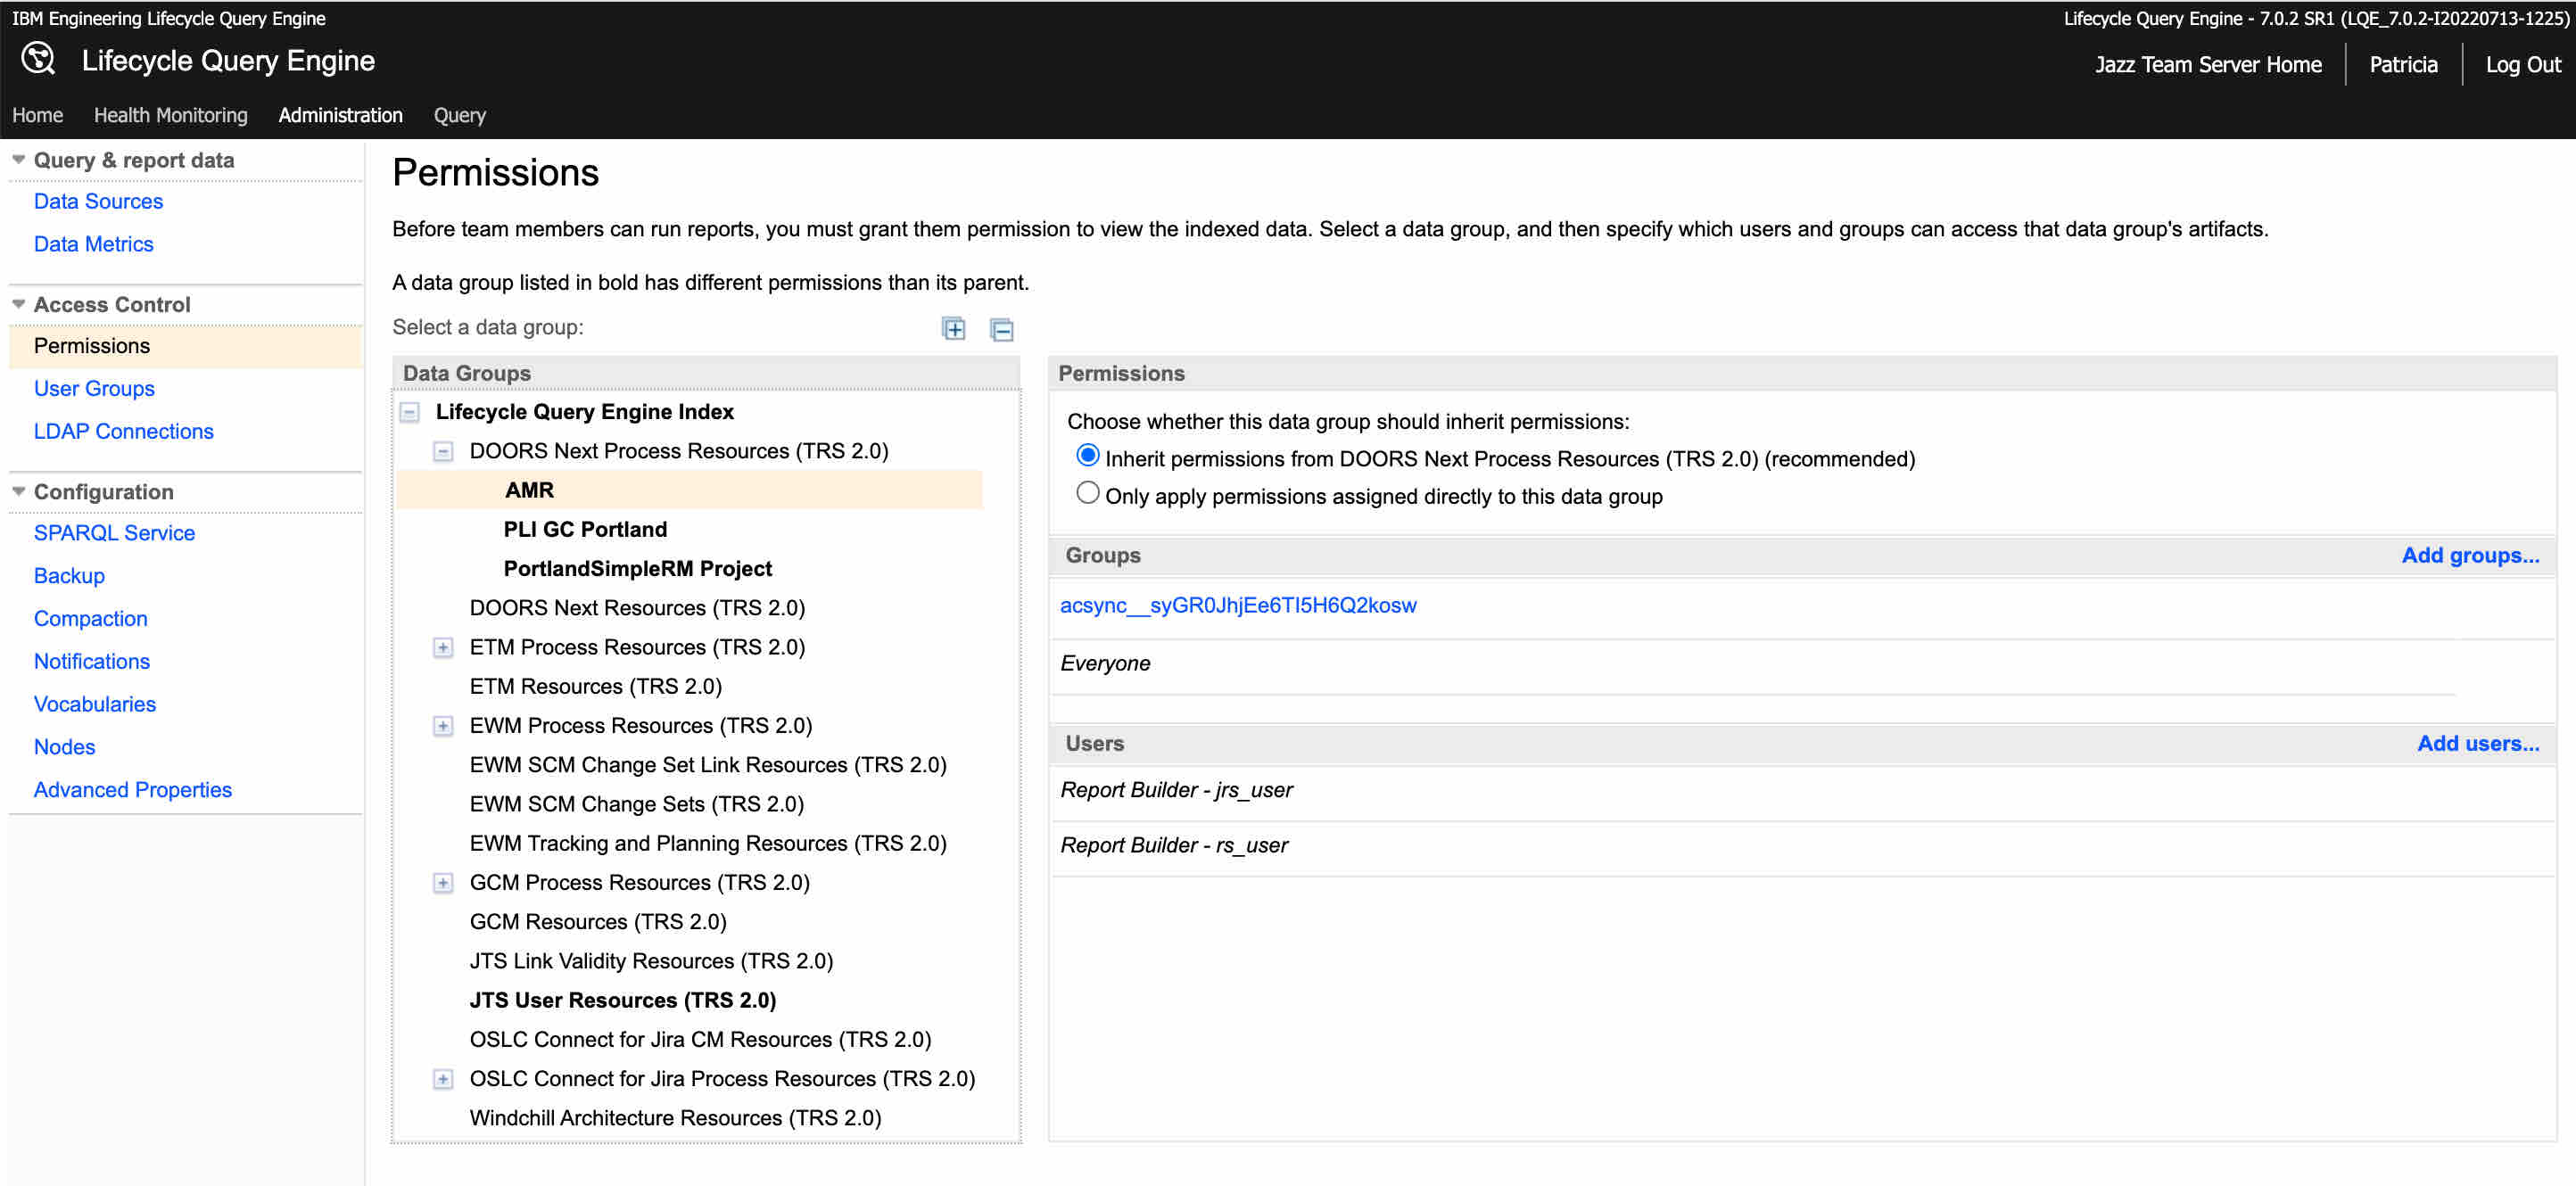Image resolution: width=2576 pixels, height=1186 pixels.
Task: Collapse Lifecycle Query Engine Index node
Action: tap(410, 412)
